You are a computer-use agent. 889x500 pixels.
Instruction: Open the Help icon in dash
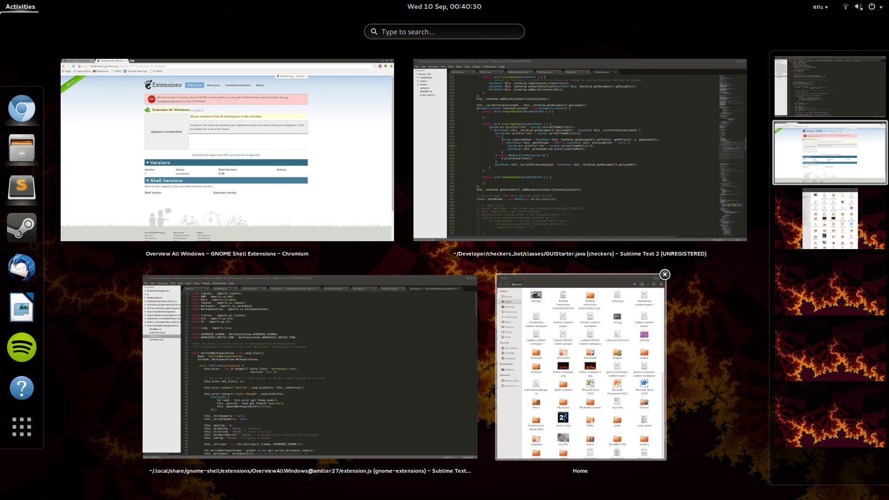coord(22,387)
